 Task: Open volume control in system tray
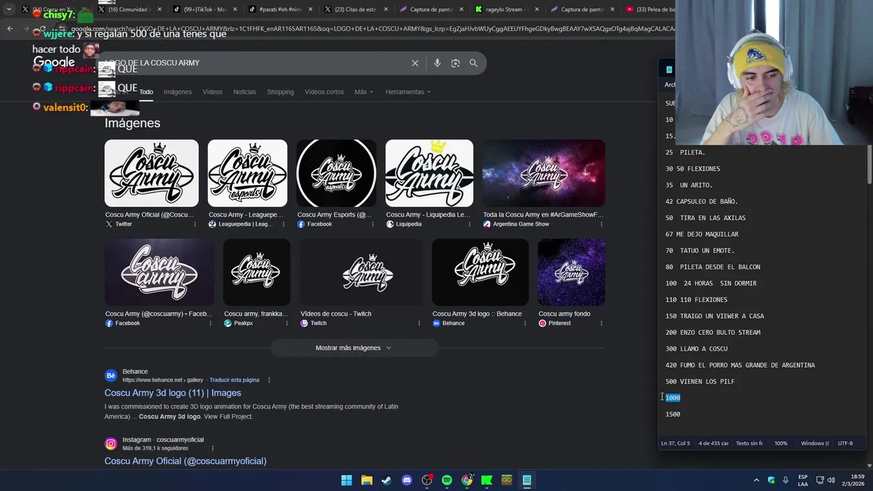(x=831, y=480)
